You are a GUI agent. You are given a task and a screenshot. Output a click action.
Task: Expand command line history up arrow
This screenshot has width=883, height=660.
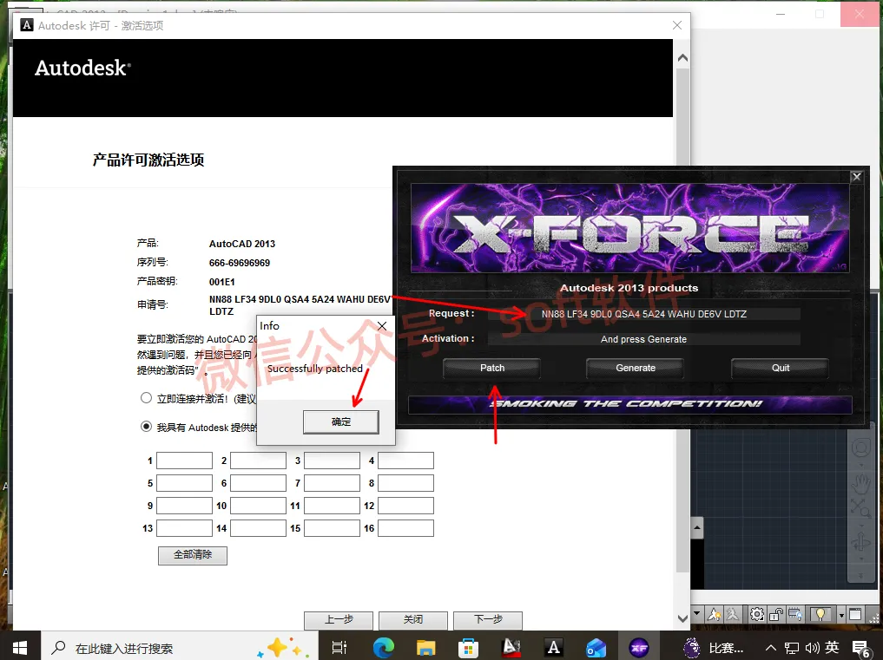(697, 528)
